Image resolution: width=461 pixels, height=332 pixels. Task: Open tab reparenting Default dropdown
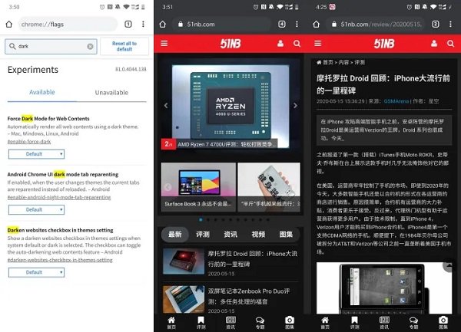36,209
